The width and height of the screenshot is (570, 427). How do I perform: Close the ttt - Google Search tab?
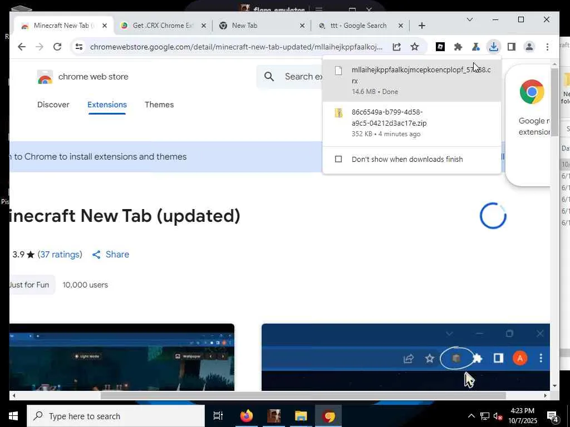401,26
